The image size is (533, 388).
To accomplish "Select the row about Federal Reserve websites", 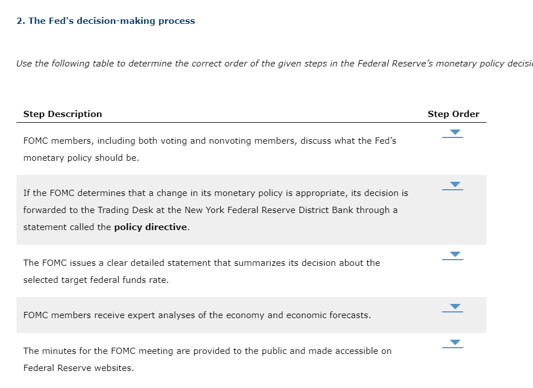I will (207, 359).
